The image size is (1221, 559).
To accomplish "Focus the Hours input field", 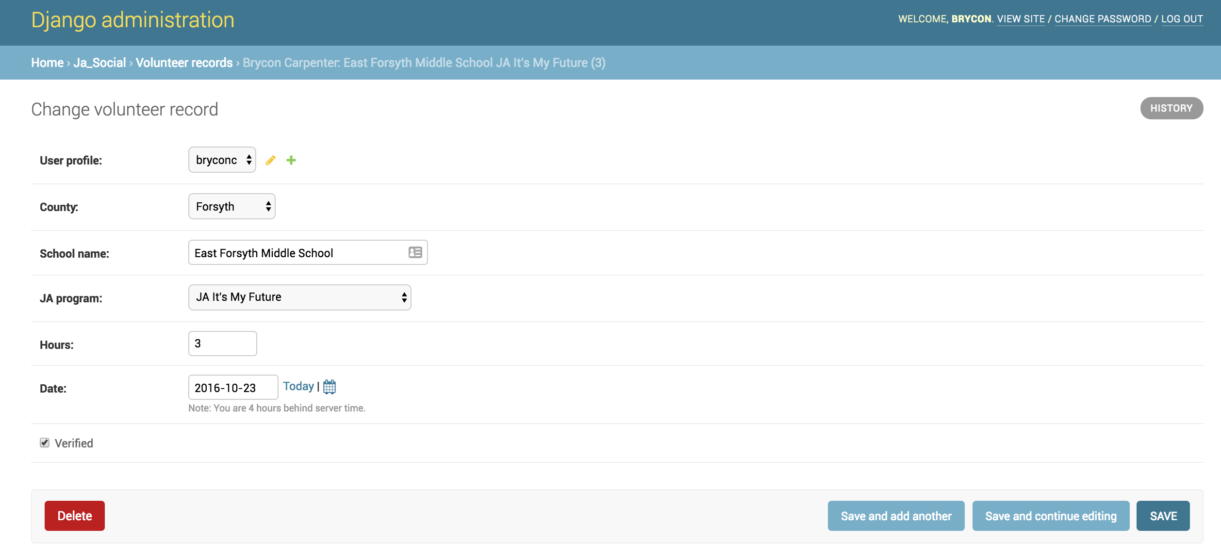I will coord(222,344).
